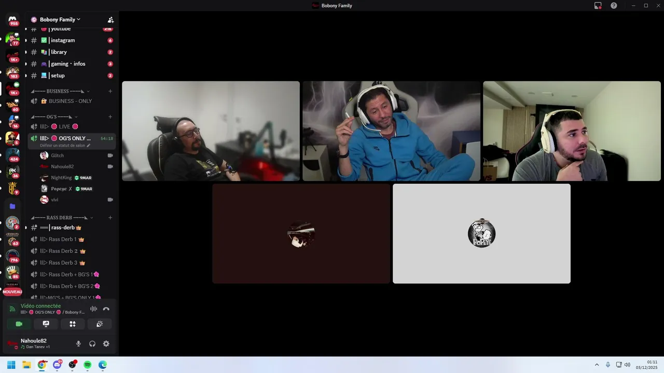Join Rass Derb + BG'S 2 voice channel
Image resolution: width=664 pixels, height=373 pixels.
click(x=72, y=286)
